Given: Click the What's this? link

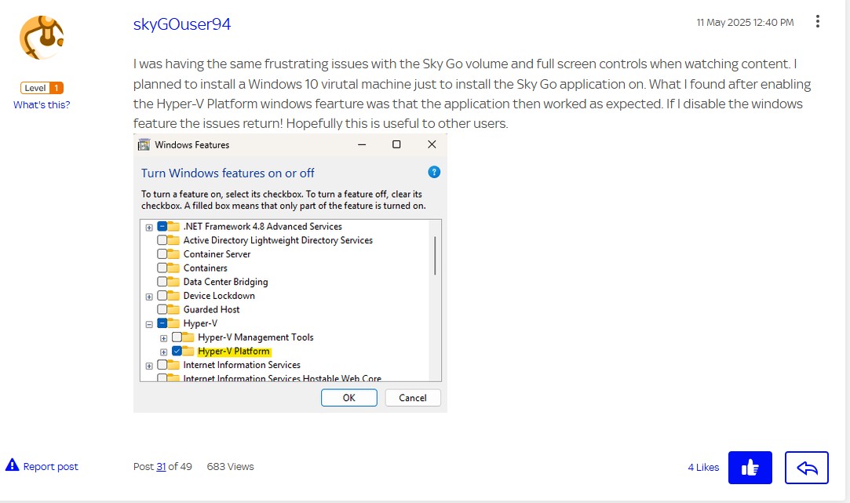Looking at the screenshot, I should click(x=42, y=105).
